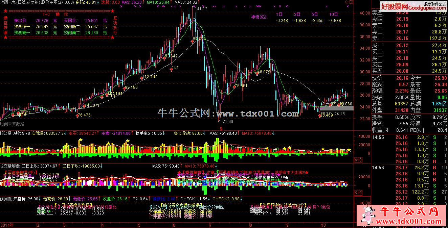Select the 卖四 26.19 order row

click(x=409, y=19)
